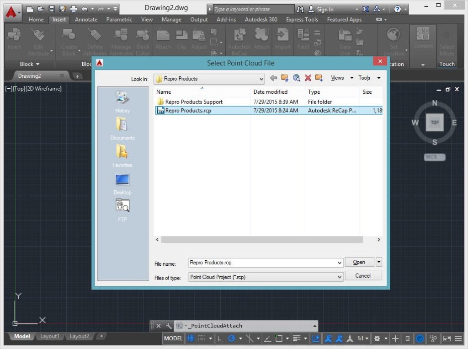Open the Tools dropdown menu

click(369, 78)
